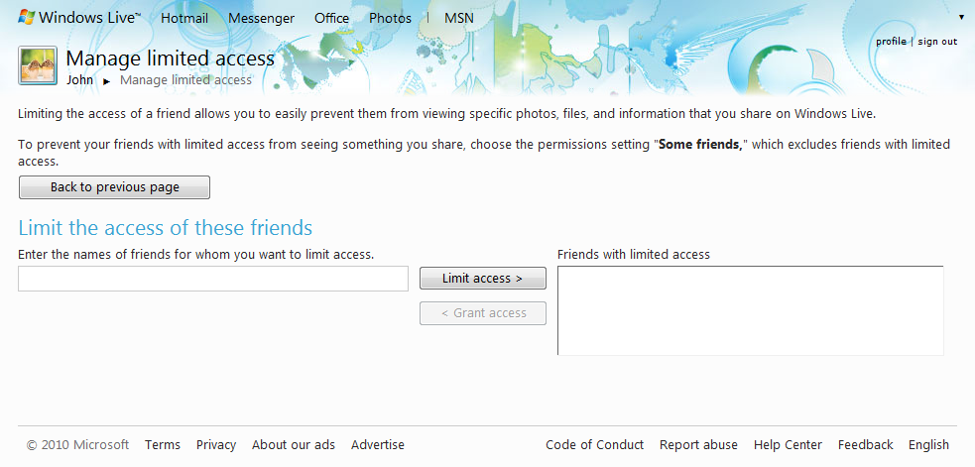
Task: Change language via English link
Action: pyautogui.click(x=928, y=444)
